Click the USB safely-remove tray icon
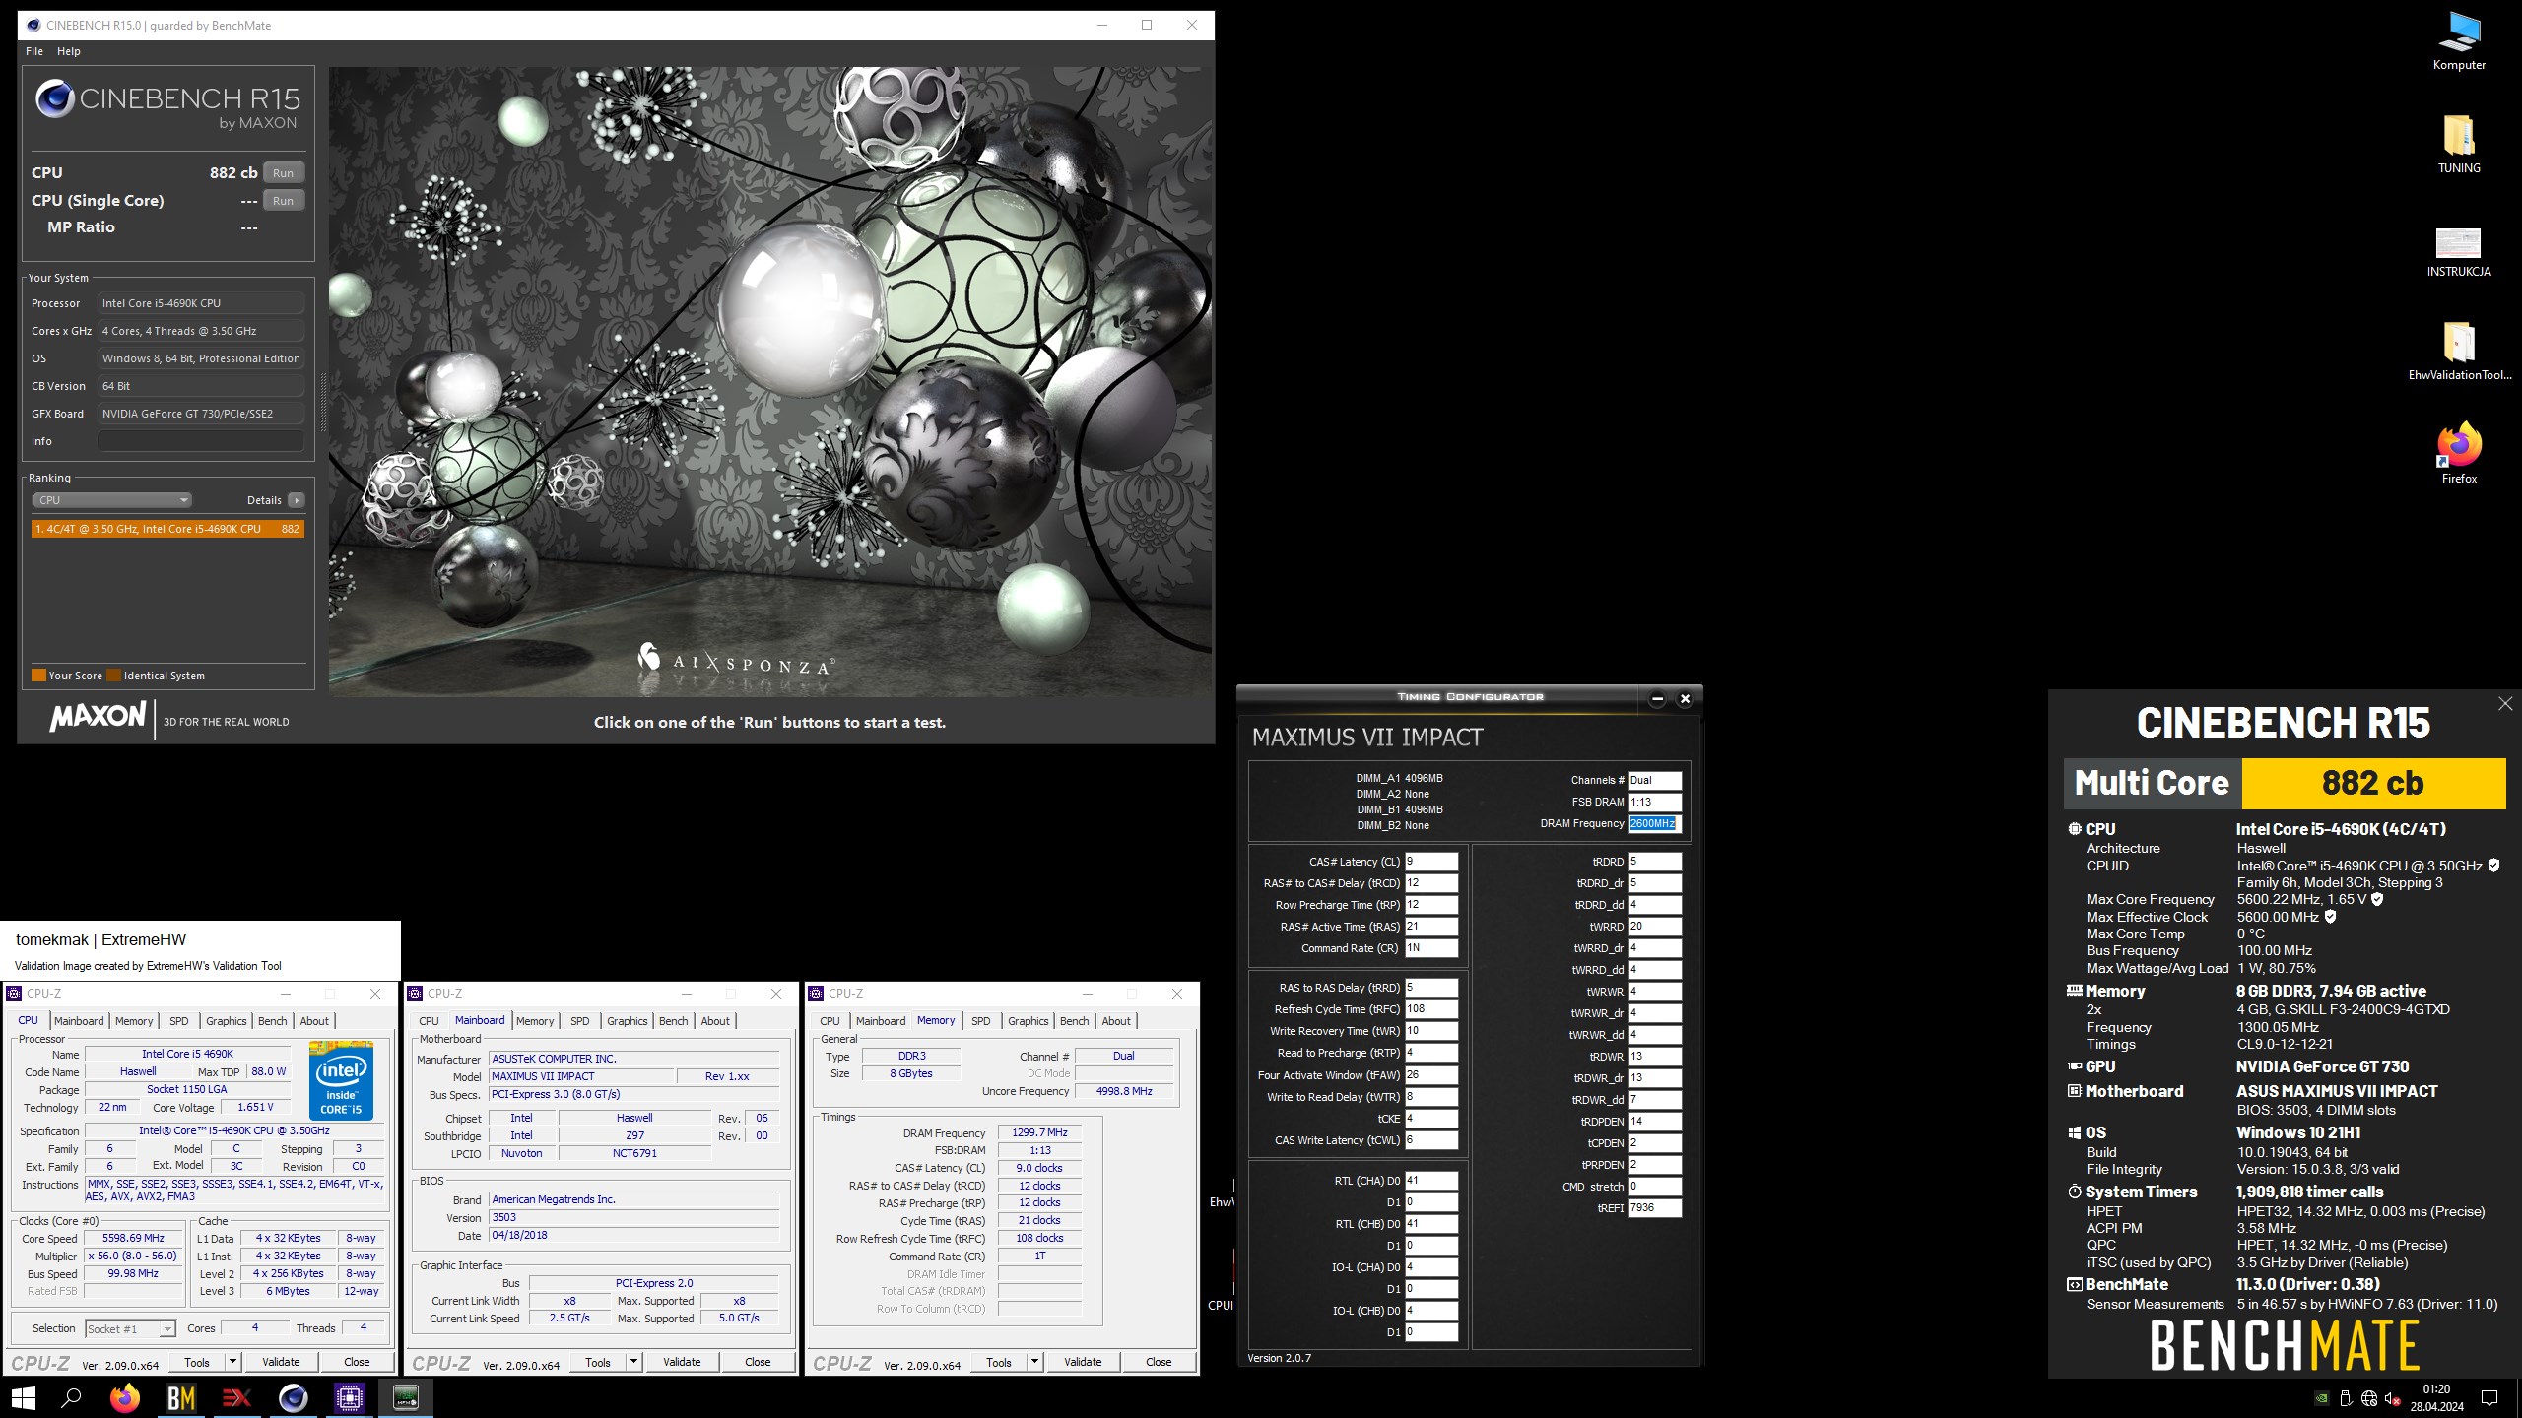This screenshot has height=1418, width=2522. click(2346, 1398)
